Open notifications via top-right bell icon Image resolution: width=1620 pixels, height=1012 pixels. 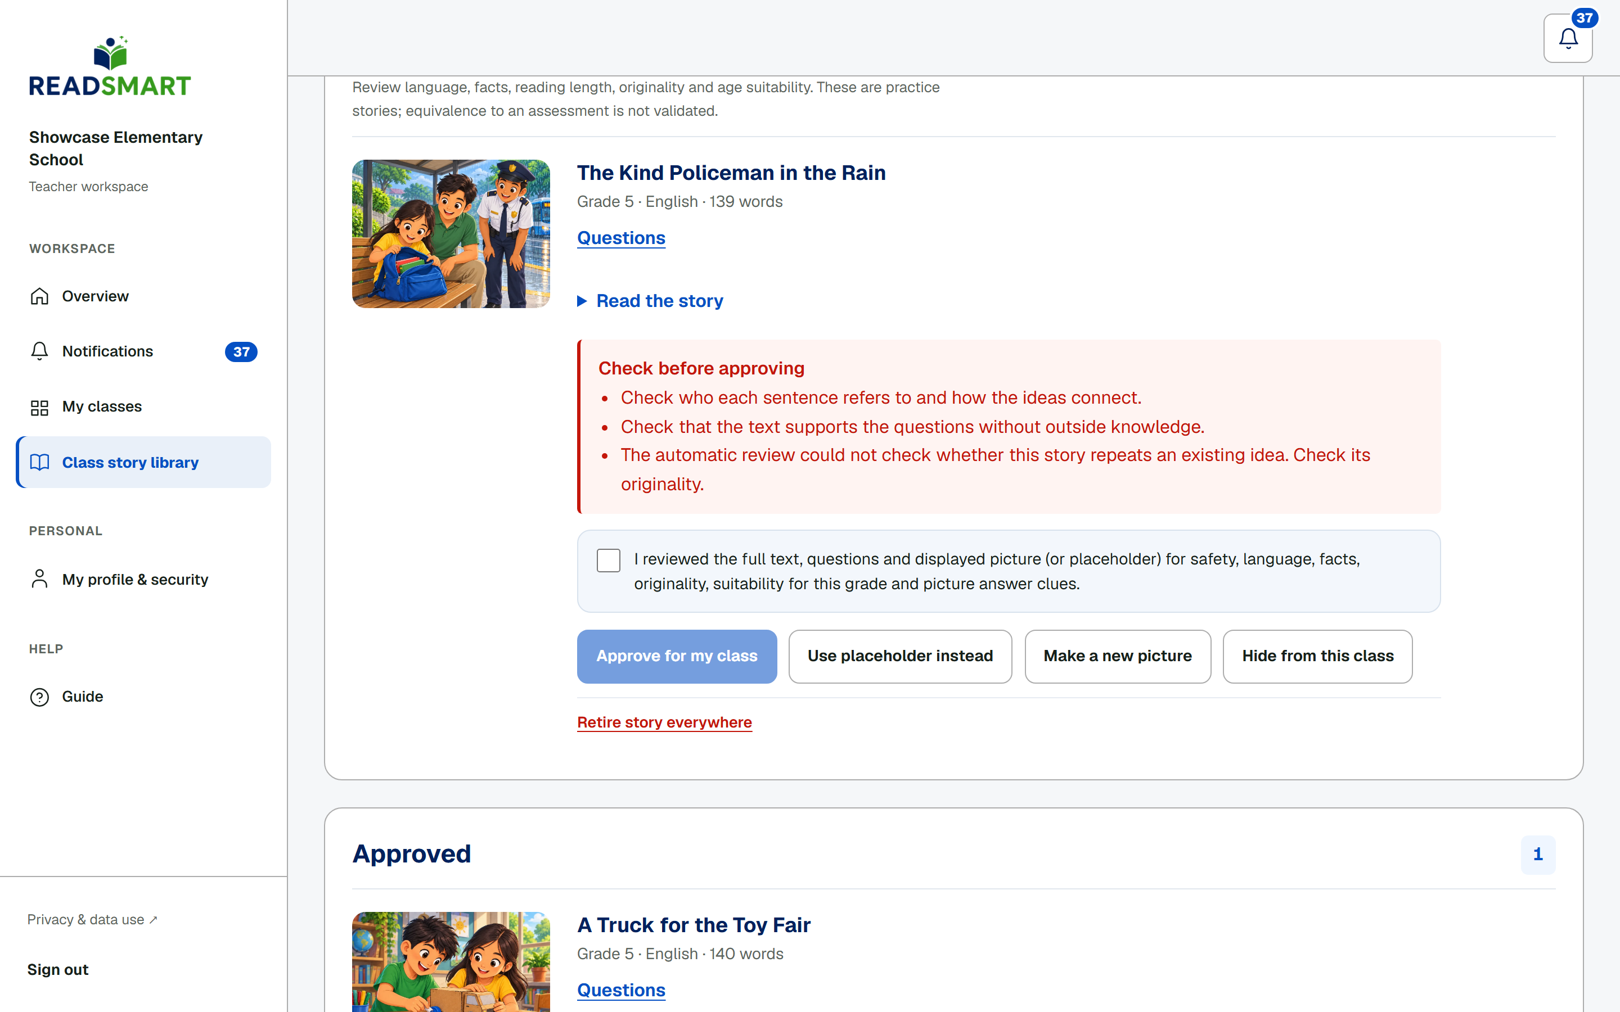click(1568, 38)
